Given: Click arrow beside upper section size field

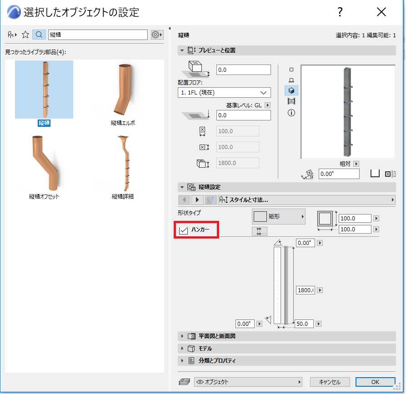Looking at the screenshot, I should tap(376, 219).
